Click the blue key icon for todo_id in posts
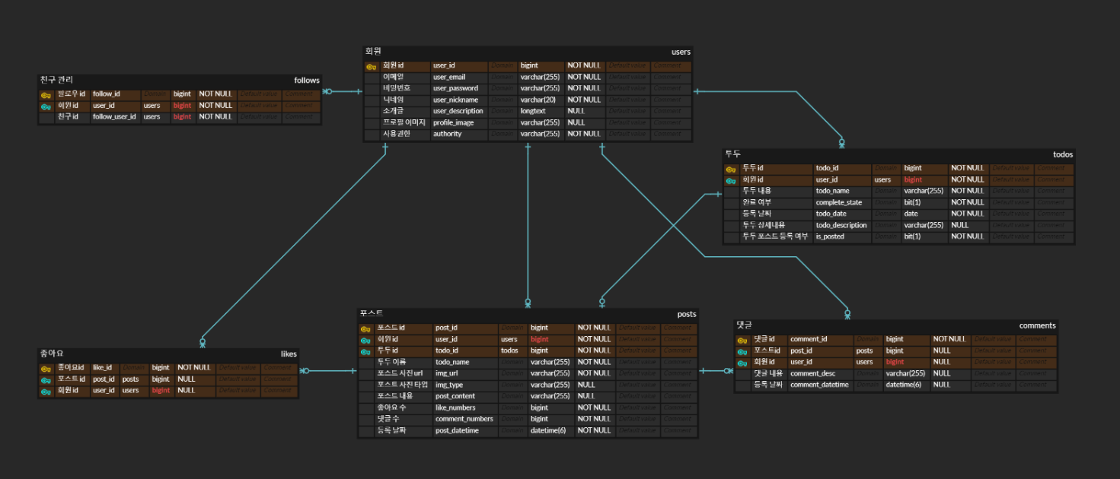 (x=365, y=351)
